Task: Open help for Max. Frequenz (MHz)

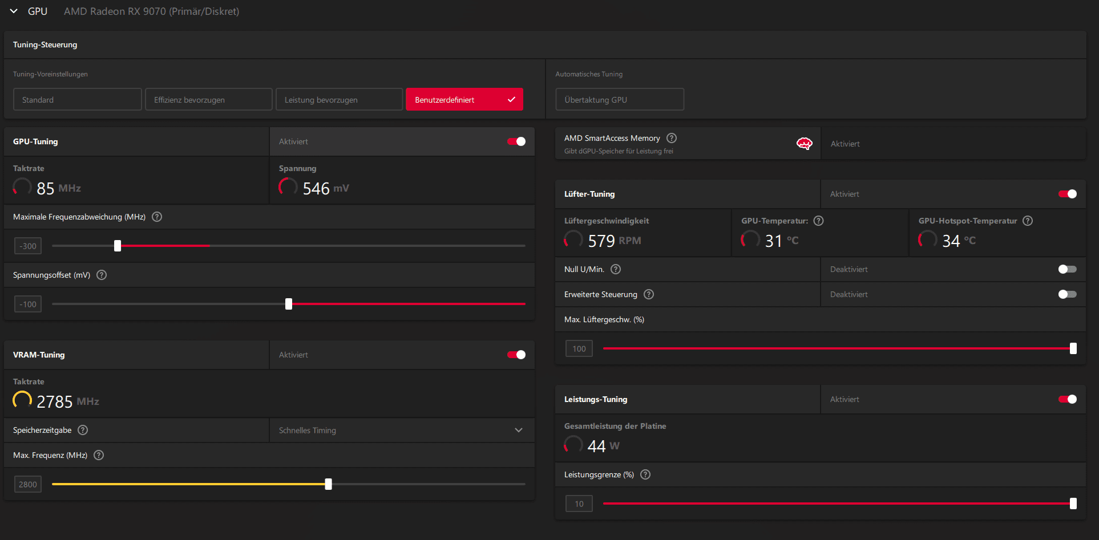Action: coord(99,455)
